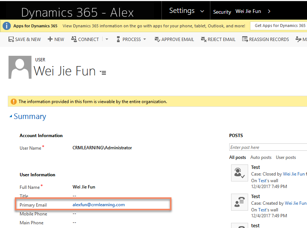Click the Apps for Dynamics 365 notification title
Viewport: 307px width, 228px height.
point(35,26)
